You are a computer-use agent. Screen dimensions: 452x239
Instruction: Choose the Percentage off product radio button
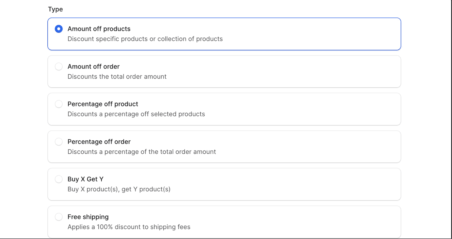tap(59, 104)
